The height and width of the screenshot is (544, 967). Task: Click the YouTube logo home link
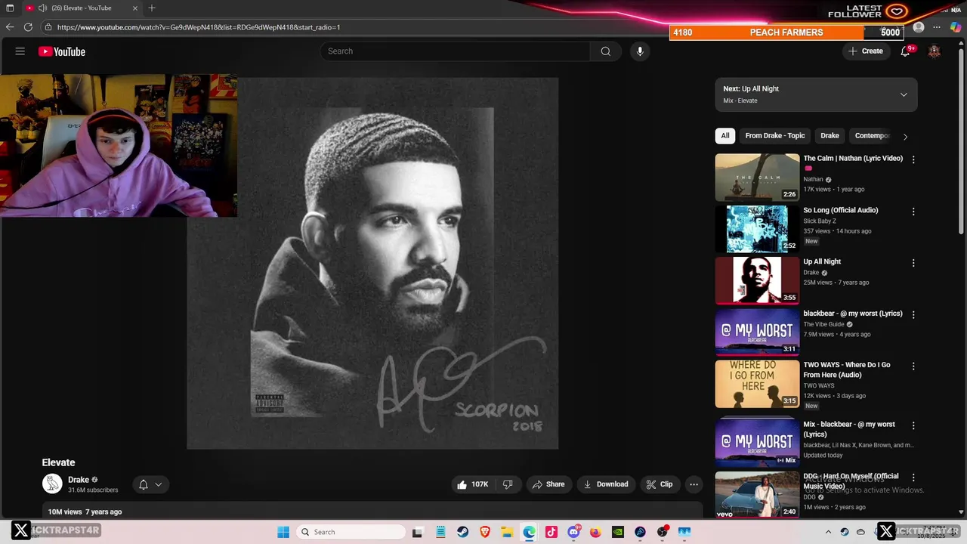(62, 51)
